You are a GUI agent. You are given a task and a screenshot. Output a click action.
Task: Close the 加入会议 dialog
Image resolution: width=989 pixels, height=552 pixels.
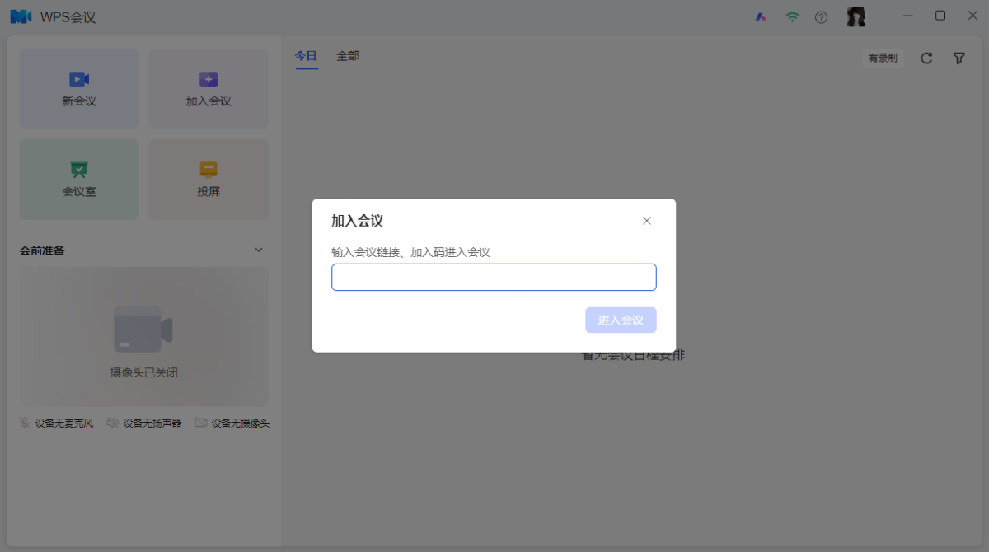point(647,221)
